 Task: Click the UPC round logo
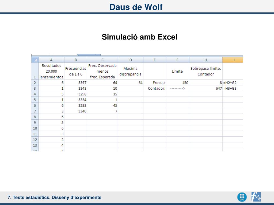242,197
